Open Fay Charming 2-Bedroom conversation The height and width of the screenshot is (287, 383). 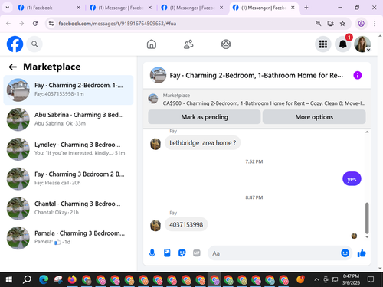pos(68,90)
